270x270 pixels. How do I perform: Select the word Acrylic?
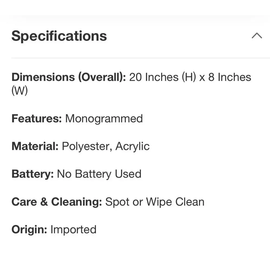point(132,147)
